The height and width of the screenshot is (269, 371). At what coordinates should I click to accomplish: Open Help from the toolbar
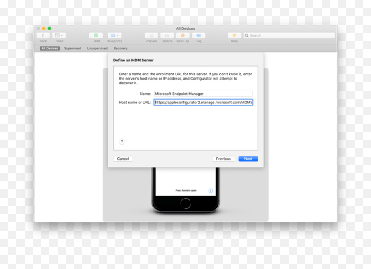234,35
